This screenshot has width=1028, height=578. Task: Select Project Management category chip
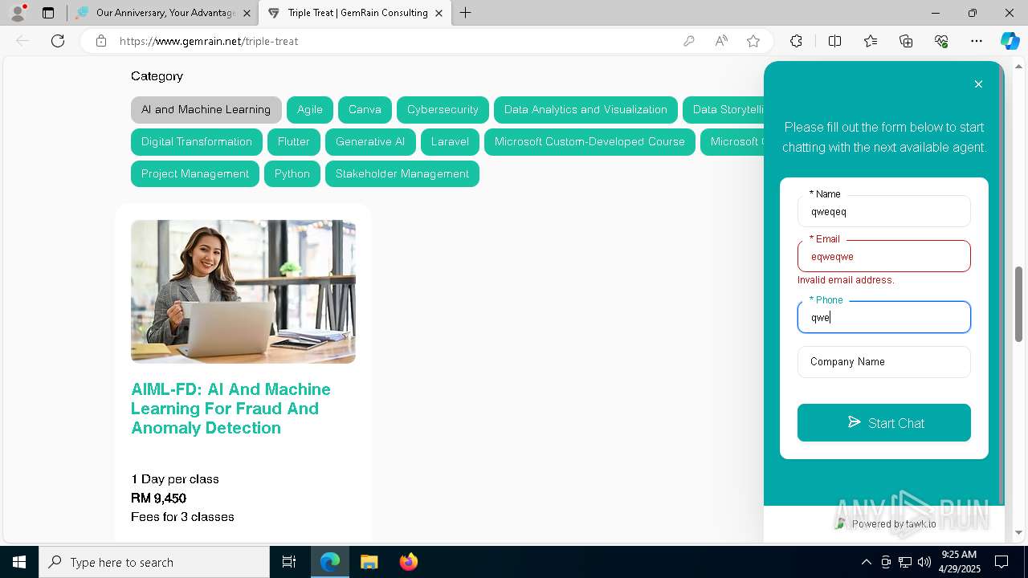(195, 174)
